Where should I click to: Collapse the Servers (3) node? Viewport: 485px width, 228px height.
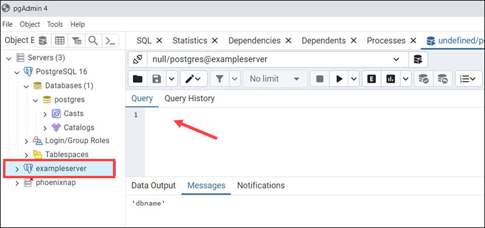pyautogui.click(x=8, y=58)
